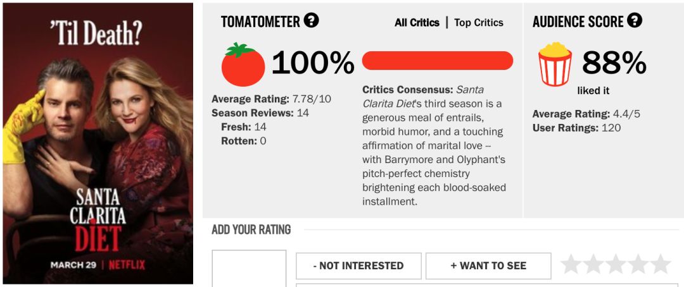This screenshot has height=287, width=684.
Task: Toggle the Not Interested button
Action: click(x=358, y=266)
